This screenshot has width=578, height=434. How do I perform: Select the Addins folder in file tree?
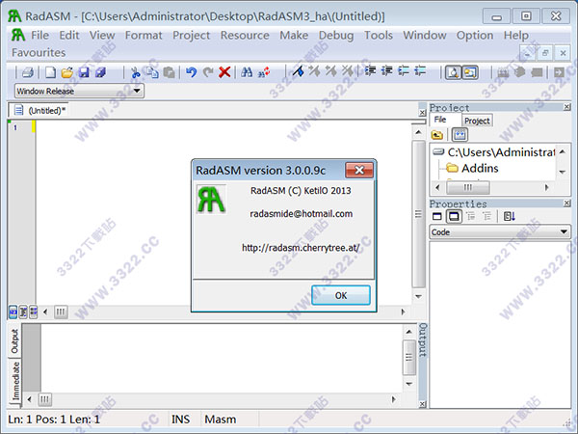tap(480, 168)
